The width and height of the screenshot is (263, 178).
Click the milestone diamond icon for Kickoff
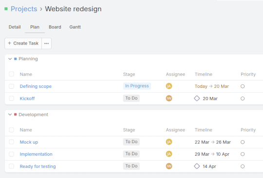197,98
